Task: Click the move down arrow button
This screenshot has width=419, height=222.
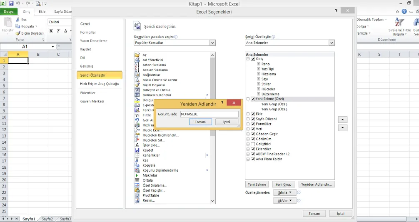Action: pyautogui.click(x=343, y=128)
